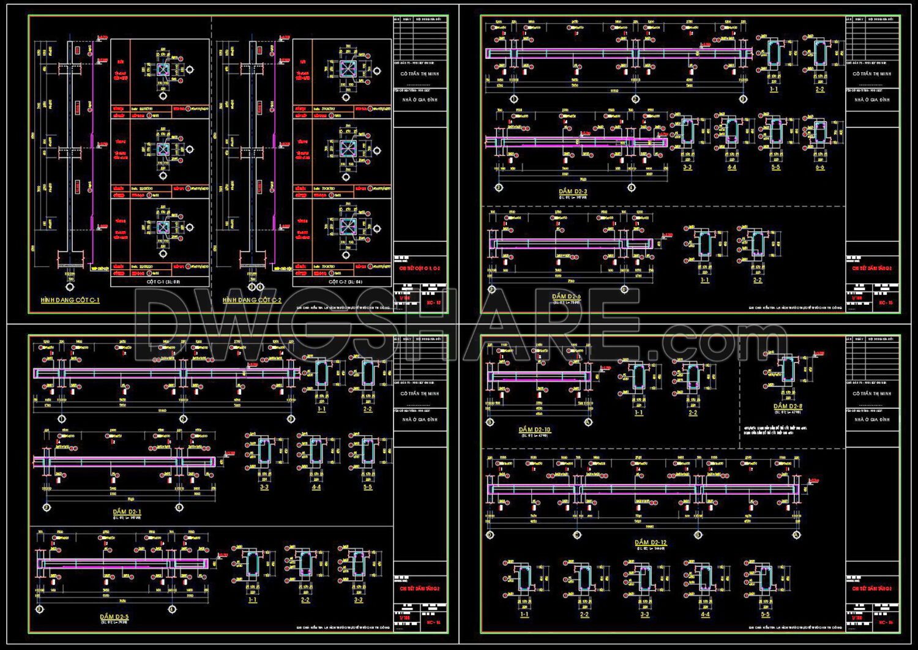Click the "DẦM D2-10" beam label

534,430
